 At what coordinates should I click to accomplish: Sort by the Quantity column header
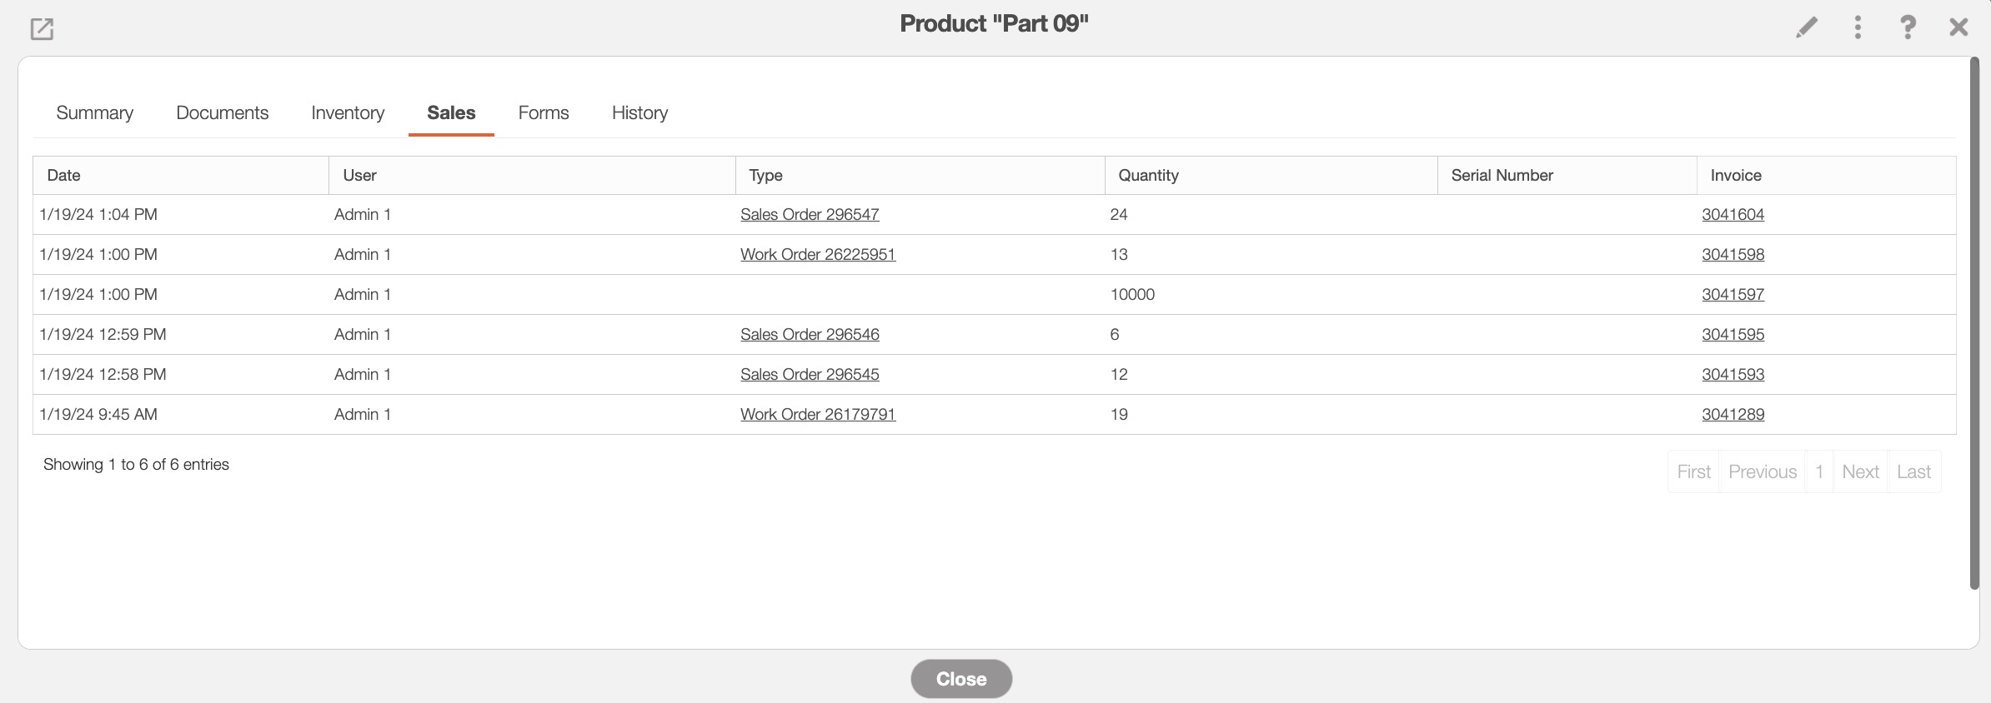(1148, 175)
